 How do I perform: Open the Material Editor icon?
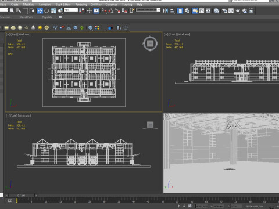[216, 10]
